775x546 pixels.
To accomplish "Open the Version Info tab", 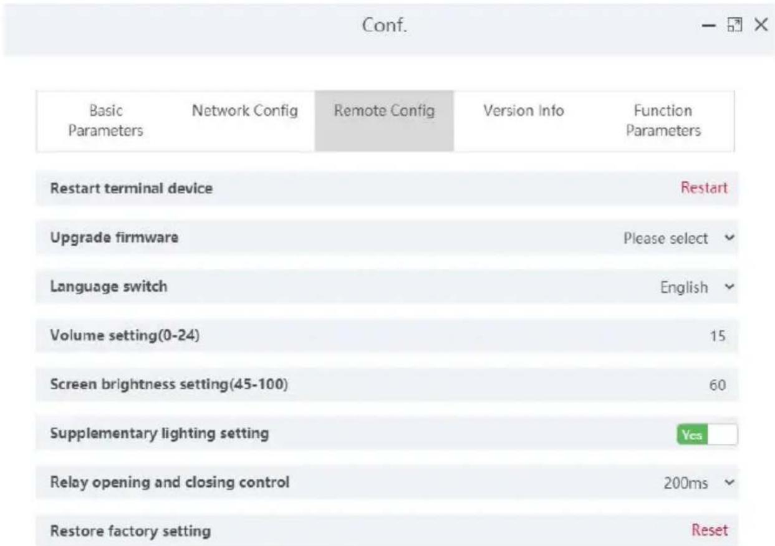I will click(524, 121).
